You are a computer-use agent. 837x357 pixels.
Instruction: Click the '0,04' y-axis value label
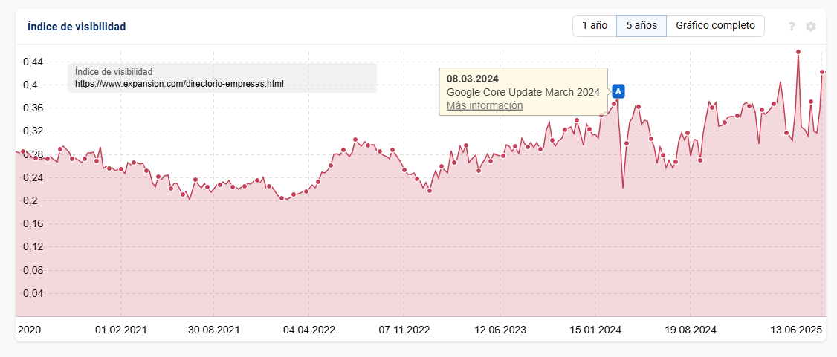[x=32, y=293]
